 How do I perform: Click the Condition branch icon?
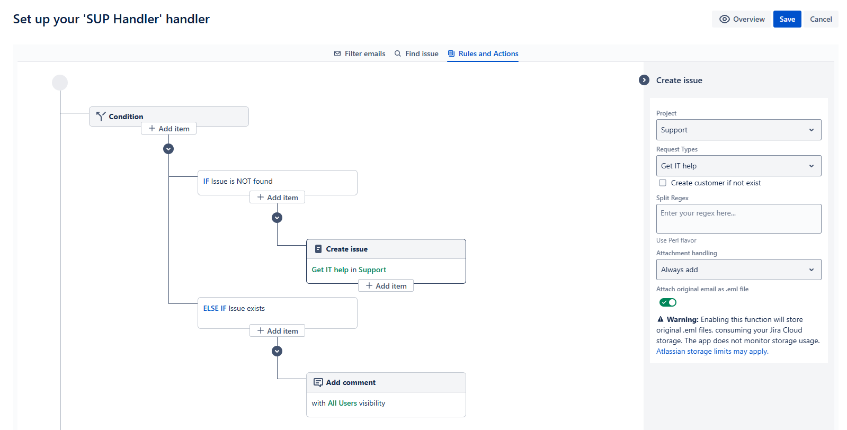click(101, 116)
